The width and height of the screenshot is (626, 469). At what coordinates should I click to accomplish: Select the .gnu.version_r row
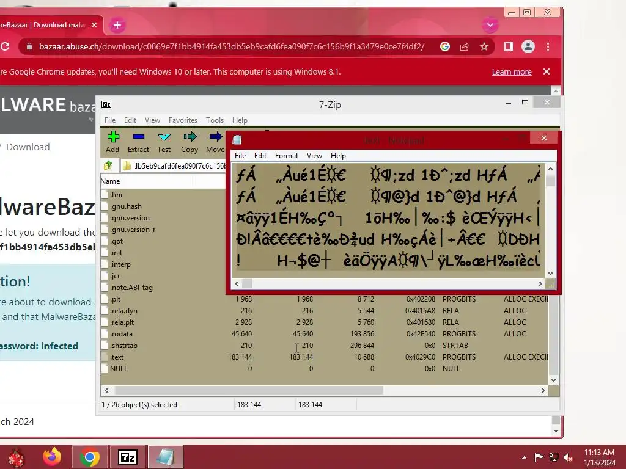(x=163, y=230)
